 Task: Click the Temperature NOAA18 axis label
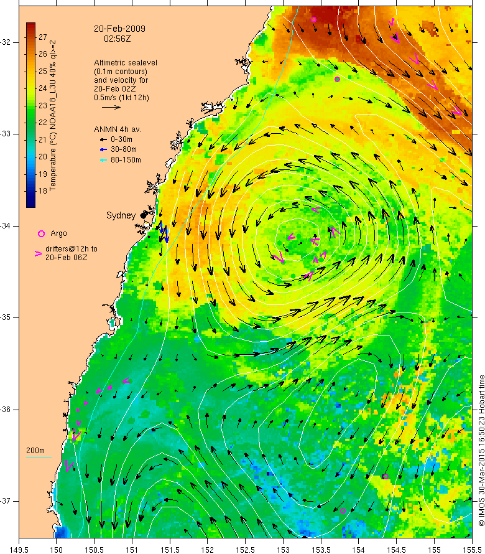(x=53, y=116)
